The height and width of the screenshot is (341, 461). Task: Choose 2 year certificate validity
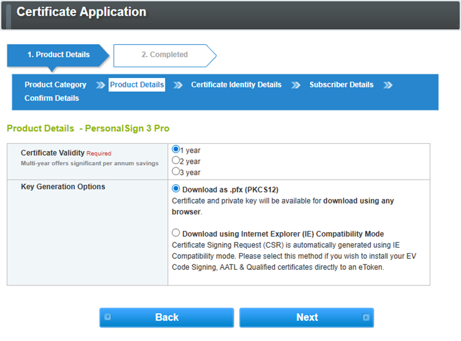176,161
